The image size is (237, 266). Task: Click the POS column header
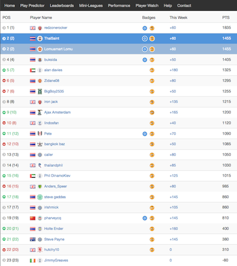pyautogui.click(x=7, y=18)
